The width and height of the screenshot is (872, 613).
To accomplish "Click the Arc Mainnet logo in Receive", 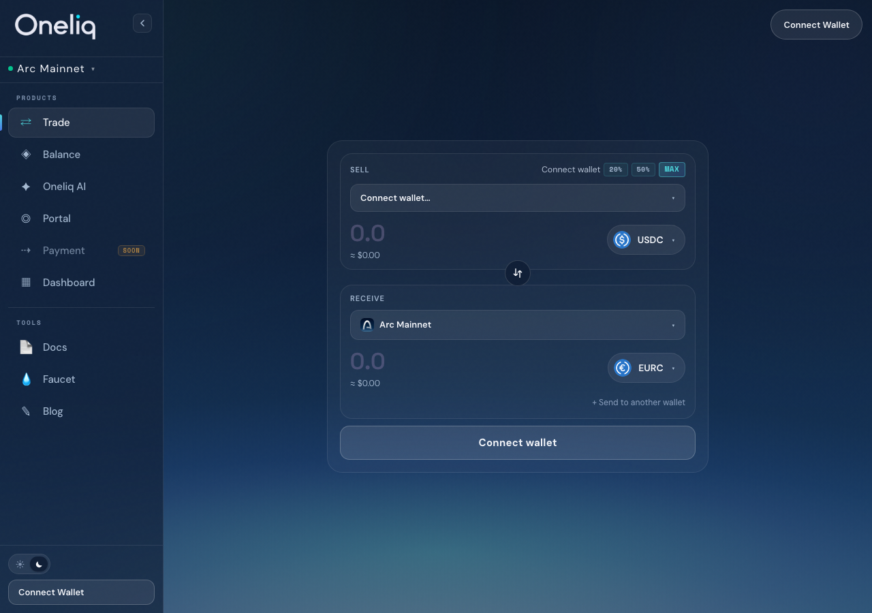I will point(367,325).
